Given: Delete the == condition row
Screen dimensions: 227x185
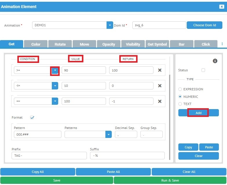Looking at the screenshot, I should click(x=160, y=101).
